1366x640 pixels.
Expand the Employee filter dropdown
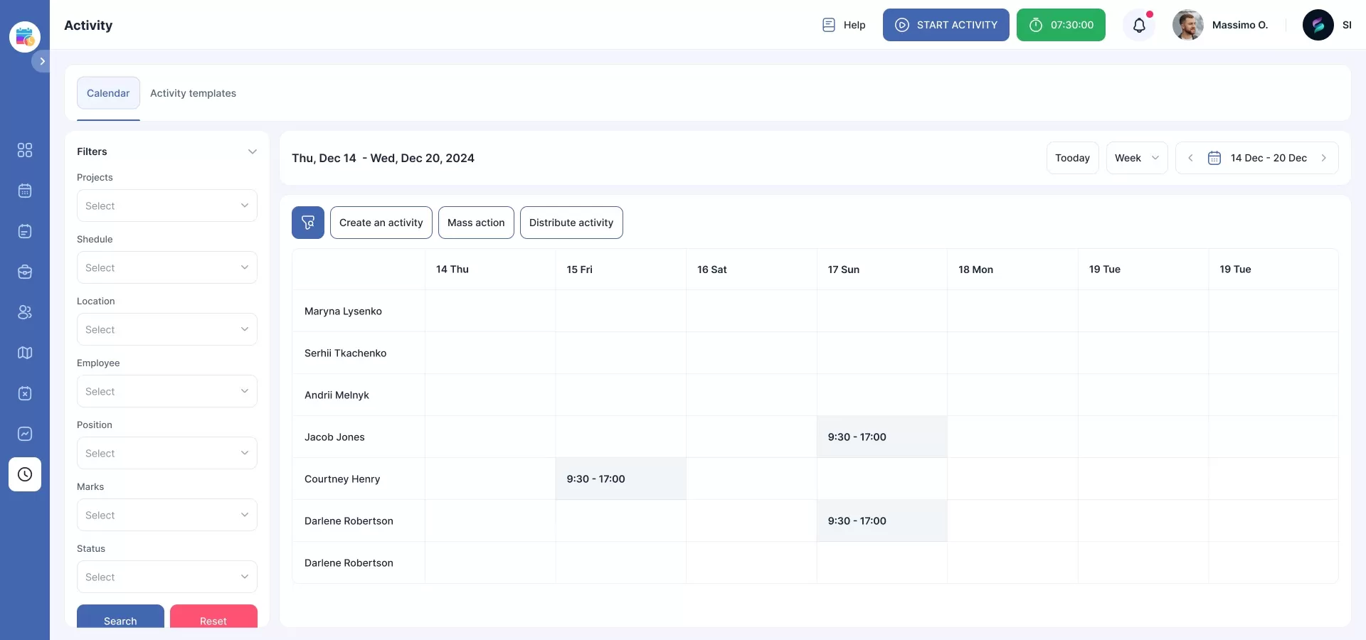click(167, 391)
